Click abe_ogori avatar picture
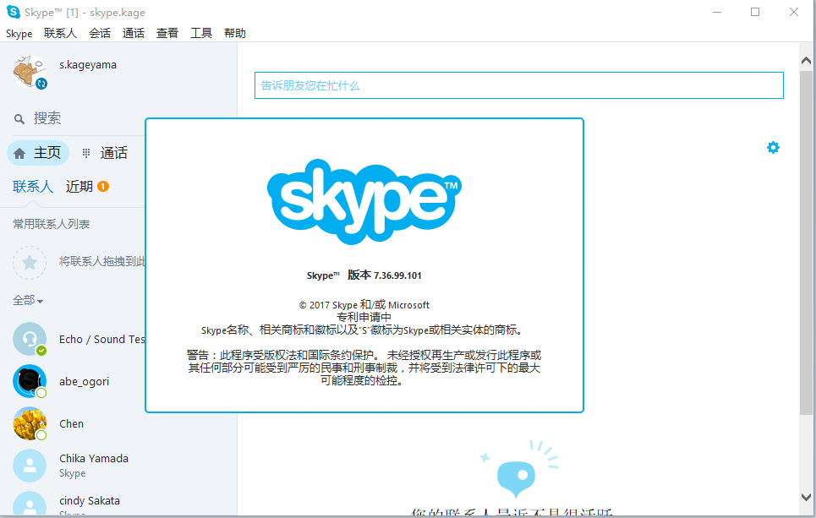This screenshot has height=518, width=816. [x=30, y=381]
